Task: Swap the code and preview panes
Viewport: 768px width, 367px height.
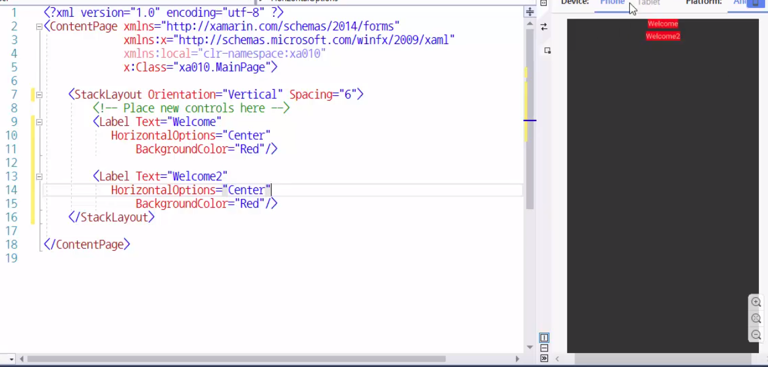Action: [544, 27]
